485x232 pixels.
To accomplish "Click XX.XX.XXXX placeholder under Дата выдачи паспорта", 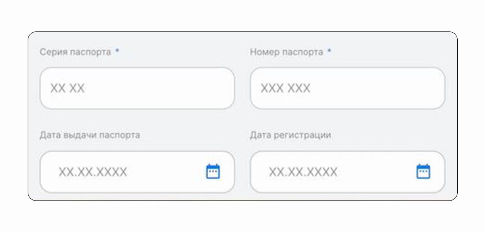I will pyautogui.click(x=93, y=172).
